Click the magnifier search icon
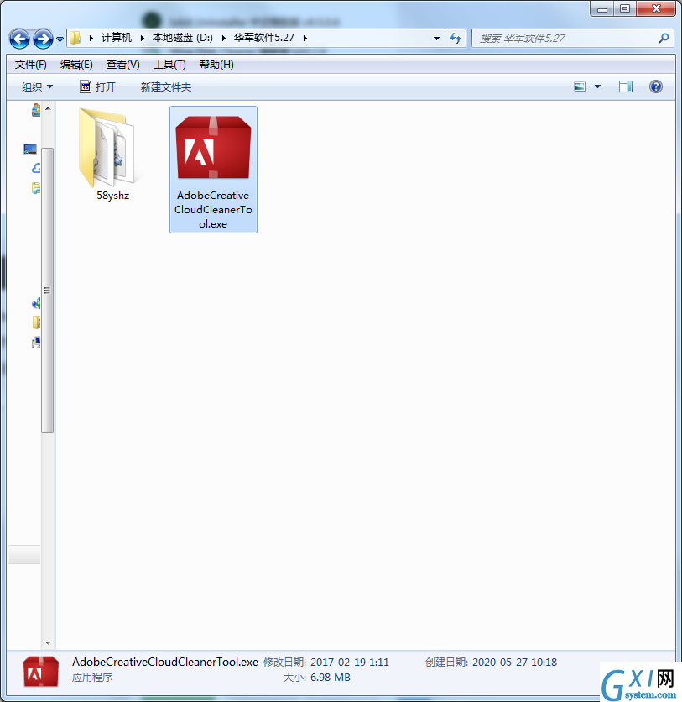The height and width of the screenshot is (702, 682). [664, 39]
